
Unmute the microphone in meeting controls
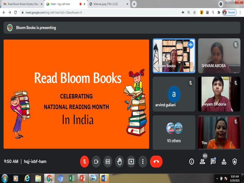pos(84,161)
